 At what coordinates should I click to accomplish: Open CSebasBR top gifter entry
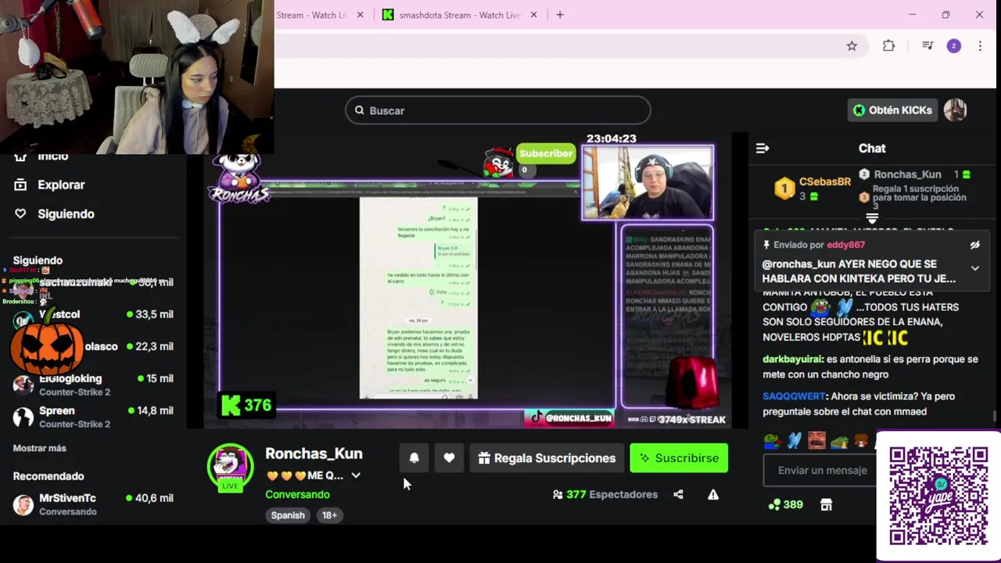(813, 188)
